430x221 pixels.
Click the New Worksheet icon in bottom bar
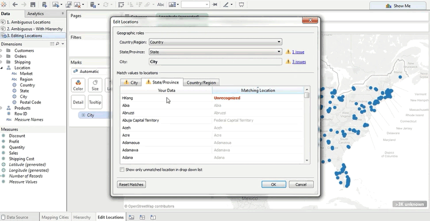pos(132,217)
